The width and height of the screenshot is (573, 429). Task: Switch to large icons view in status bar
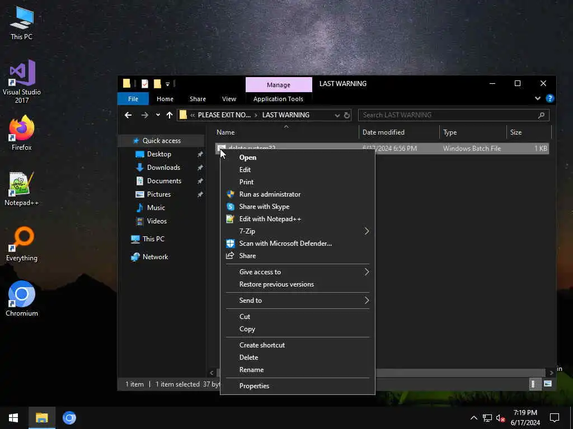[548, 384]
